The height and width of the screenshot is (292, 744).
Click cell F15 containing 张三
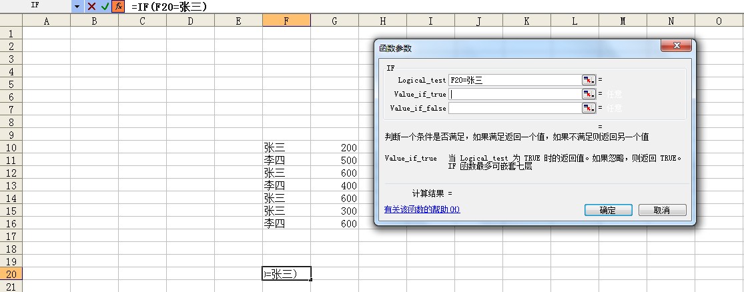pos(286,211)
